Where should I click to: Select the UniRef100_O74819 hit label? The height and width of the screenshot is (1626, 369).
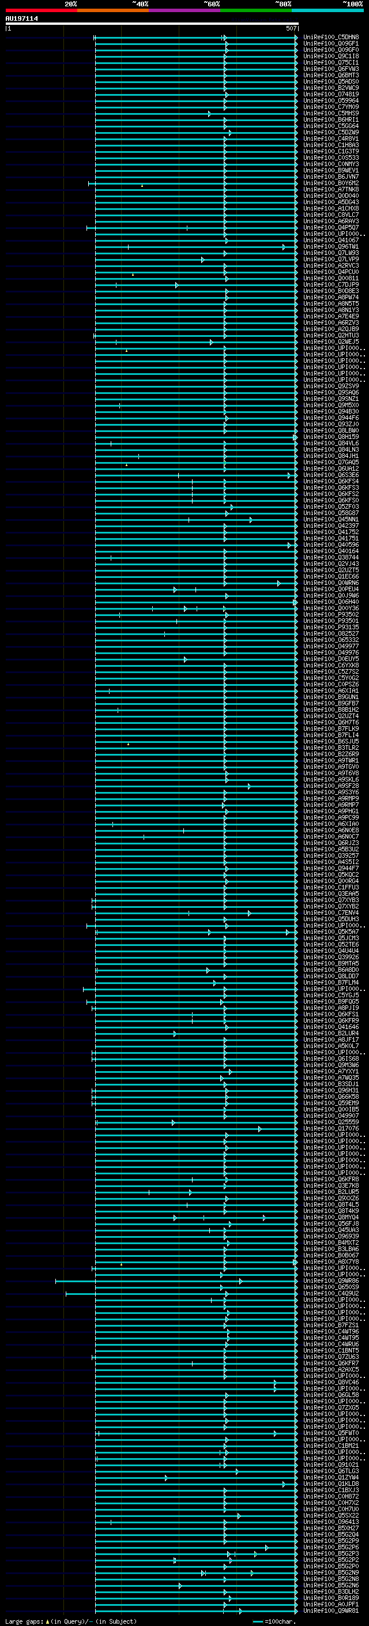pyautogui.click(x=330, y=94)
